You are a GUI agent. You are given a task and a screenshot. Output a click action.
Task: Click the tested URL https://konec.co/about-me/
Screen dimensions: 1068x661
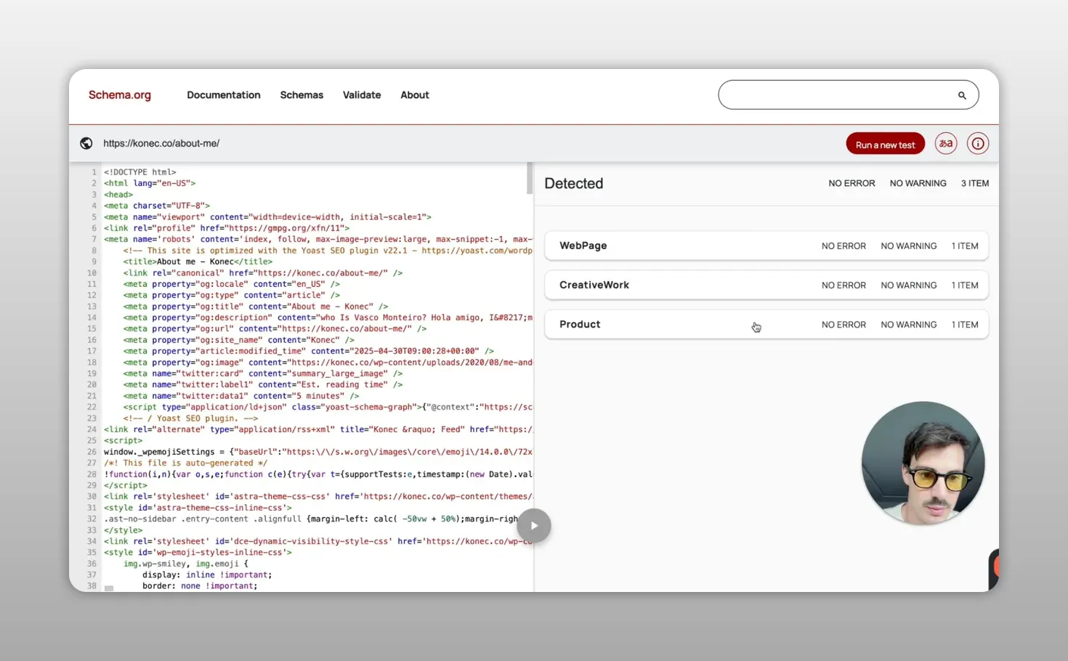161,144
